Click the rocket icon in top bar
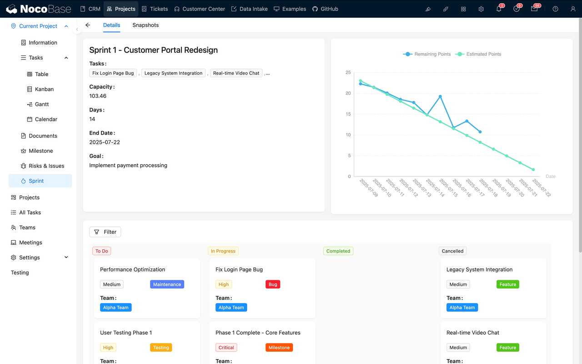582x364 pixels. [446, 9]
